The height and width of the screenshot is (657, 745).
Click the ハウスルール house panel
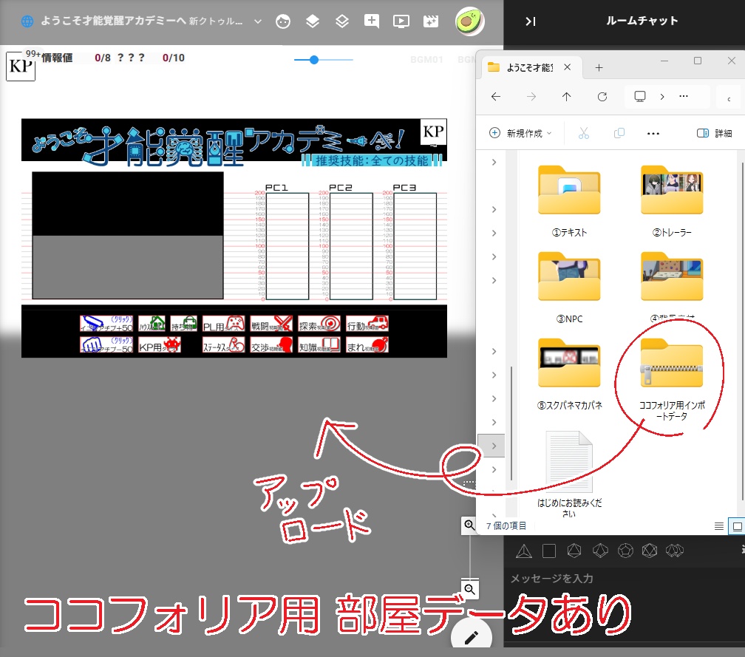click(152, 324)
